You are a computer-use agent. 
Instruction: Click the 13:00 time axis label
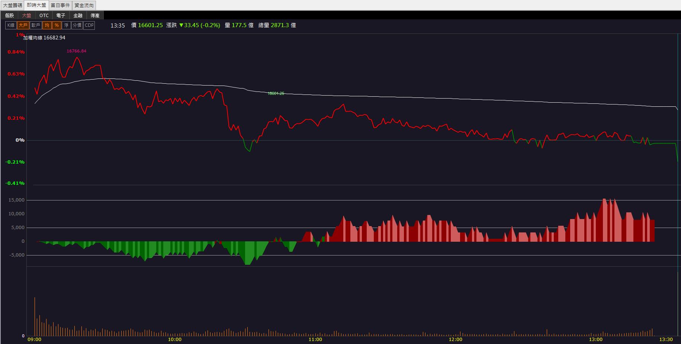coord(596,340)
